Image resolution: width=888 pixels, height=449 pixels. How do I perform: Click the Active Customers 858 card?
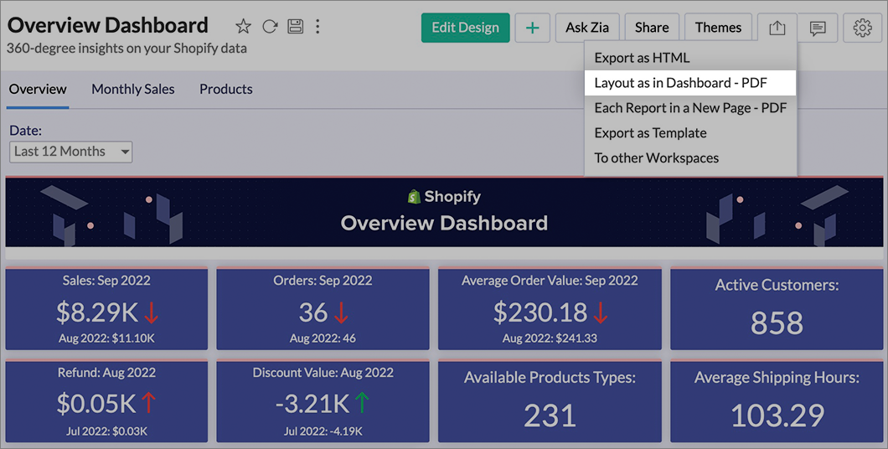(x=777, y=308)
